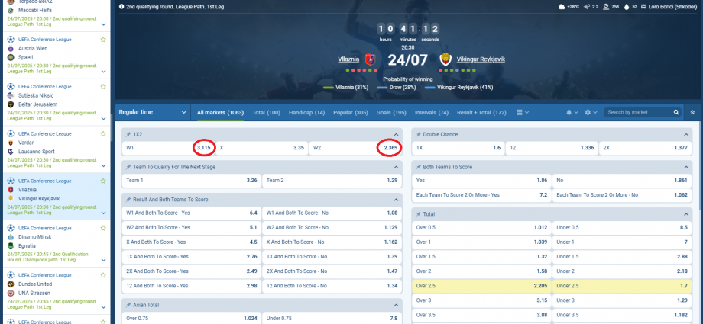Pin the Asian Total market
This screenshot has height=324, width=703.
pyautogui.click(x=128, y=305)
